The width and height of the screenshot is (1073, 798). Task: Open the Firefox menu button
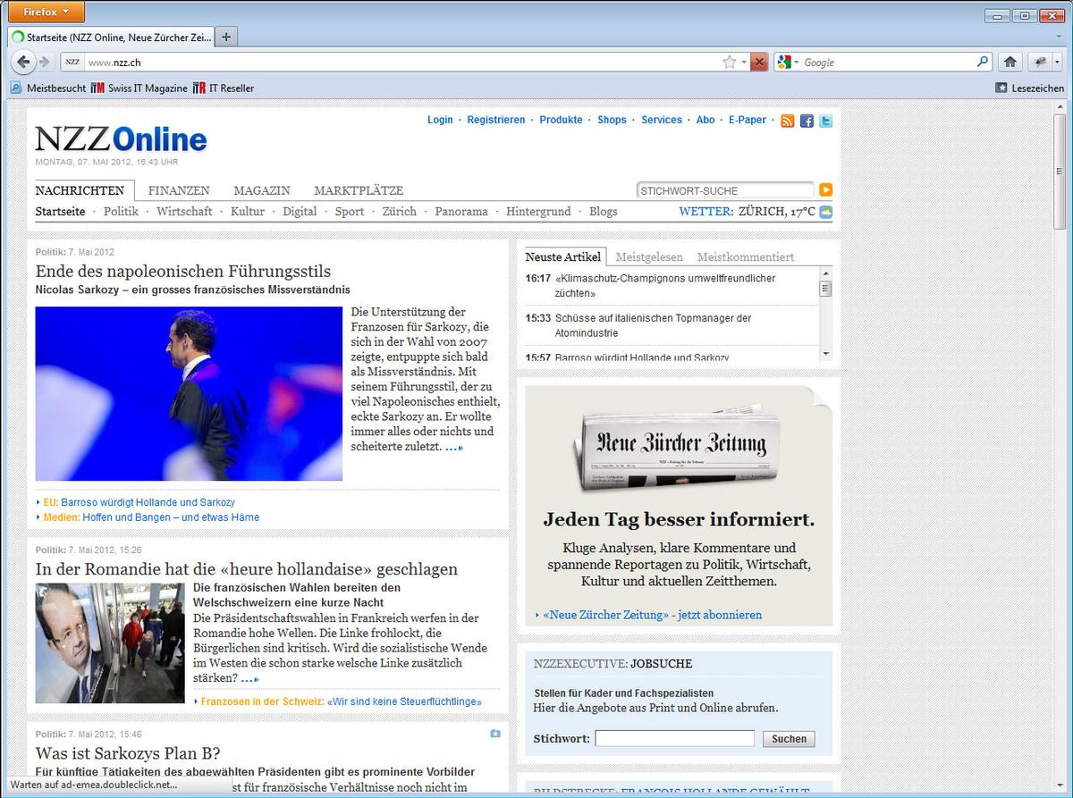coord(46,12)
